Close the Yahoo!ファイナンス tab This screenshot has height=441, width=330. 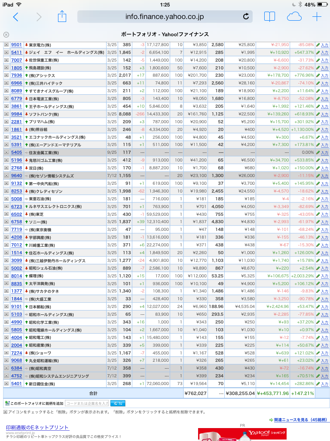[6, 34]
